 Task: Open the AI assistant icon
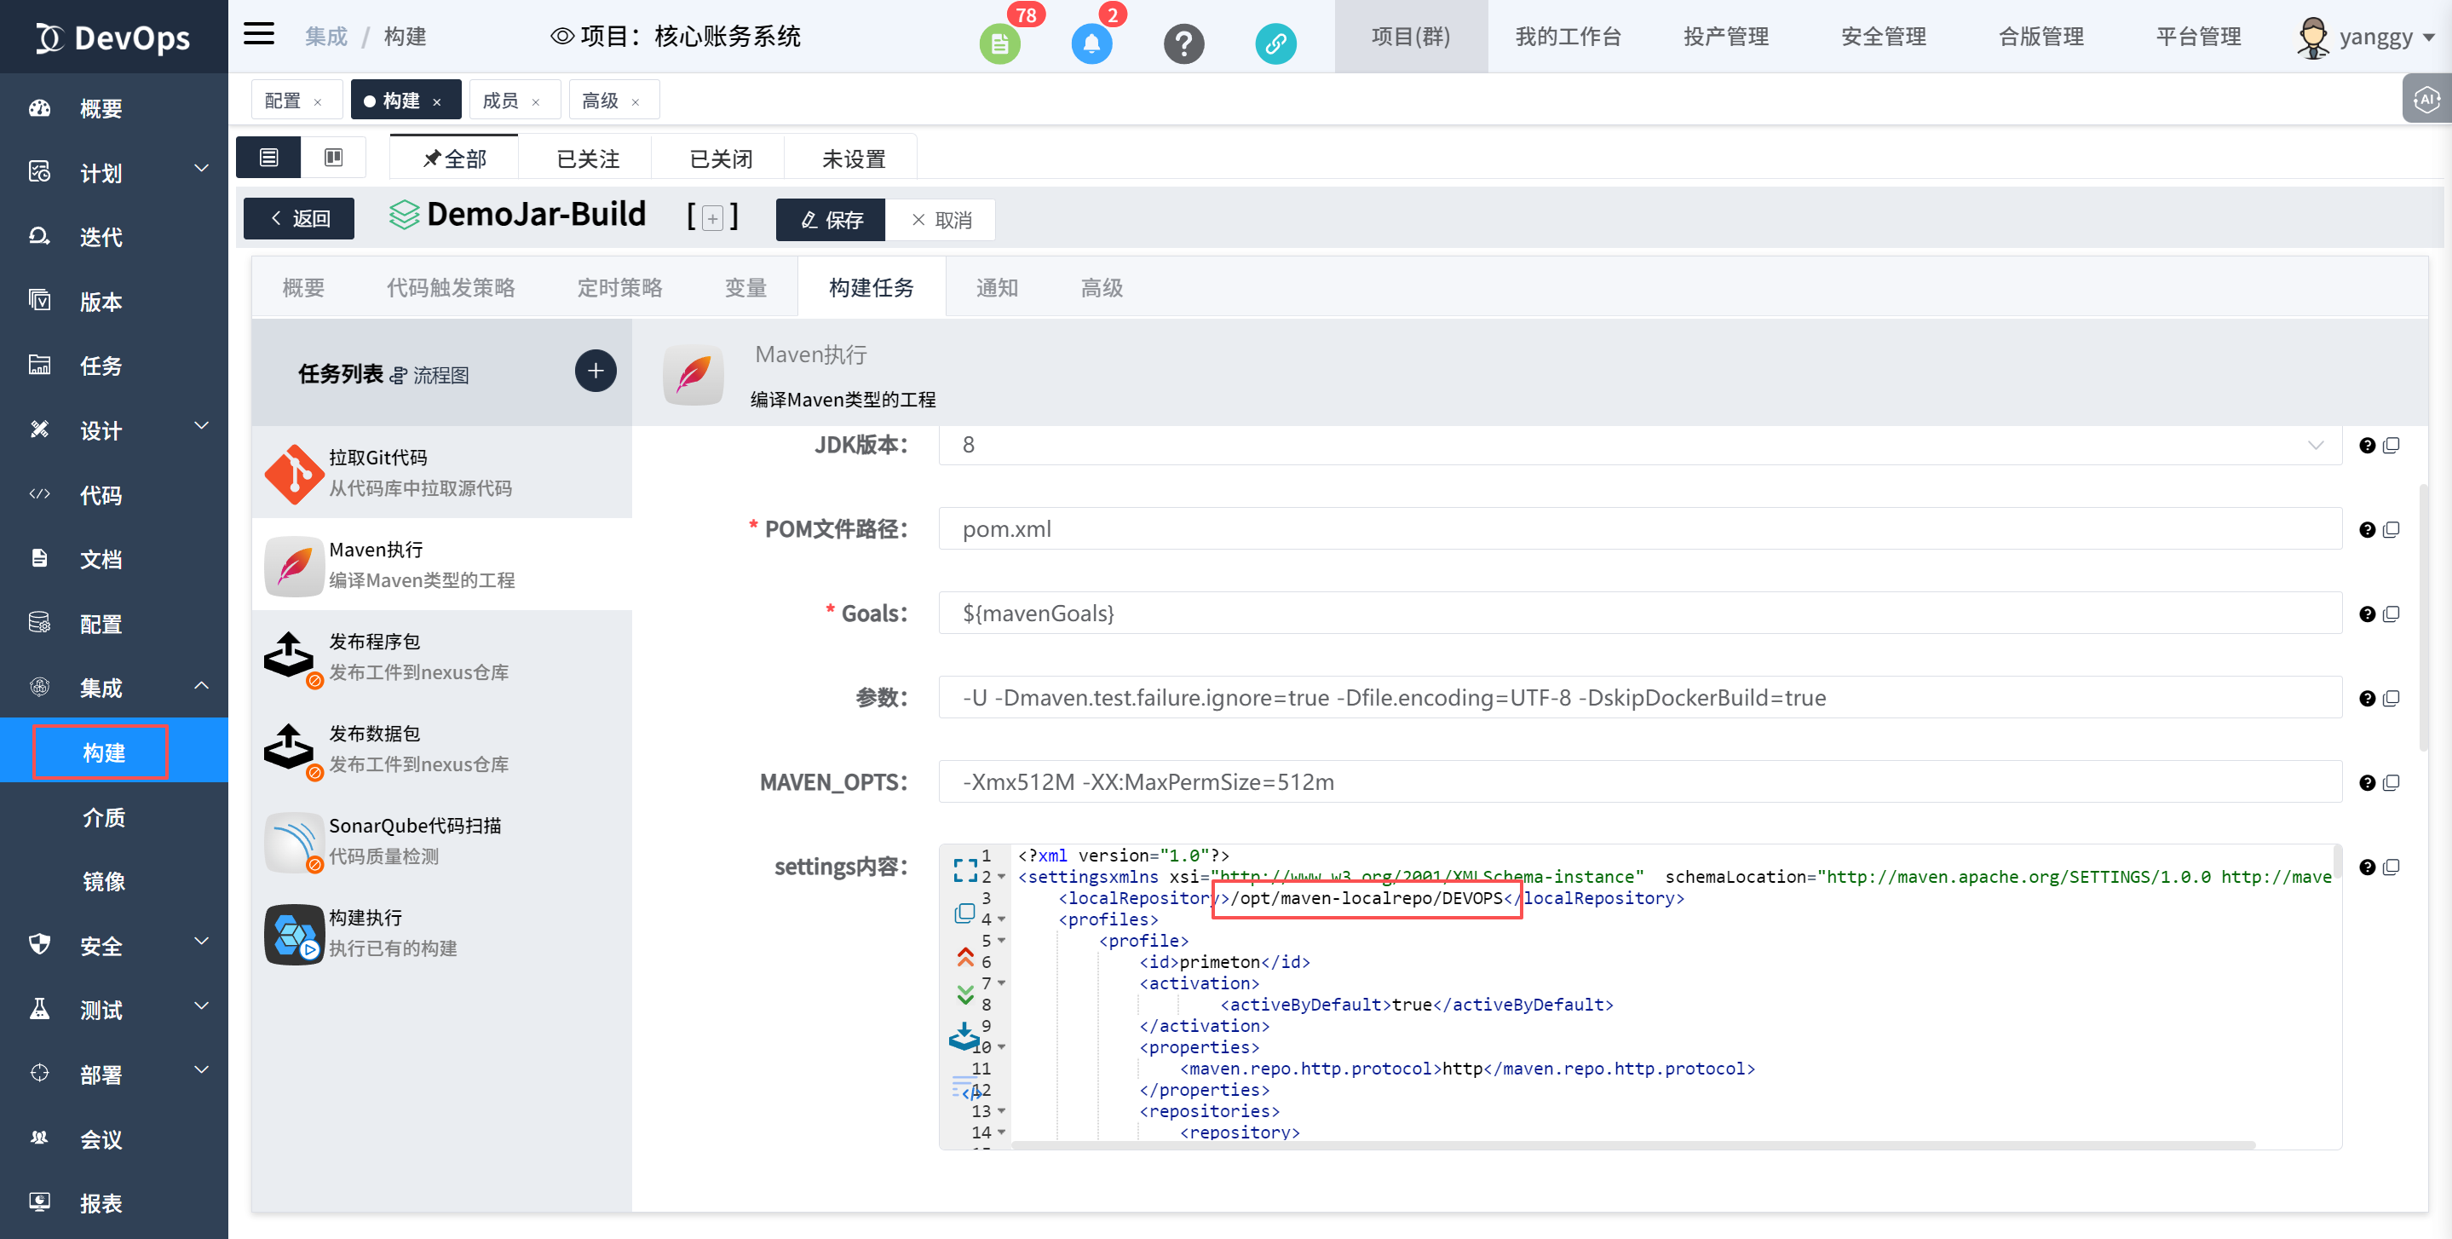(x=2426, y=99)
